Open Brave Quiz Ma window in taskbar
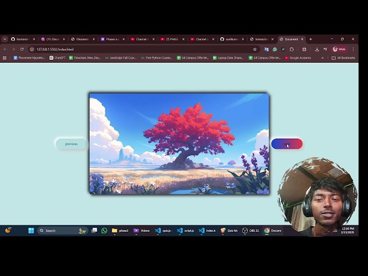368x276 pixels. coord(229,231)
